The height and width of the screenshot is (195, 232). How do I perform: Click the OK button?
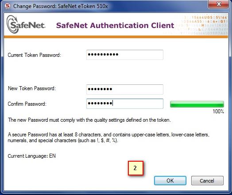[170, 181]
